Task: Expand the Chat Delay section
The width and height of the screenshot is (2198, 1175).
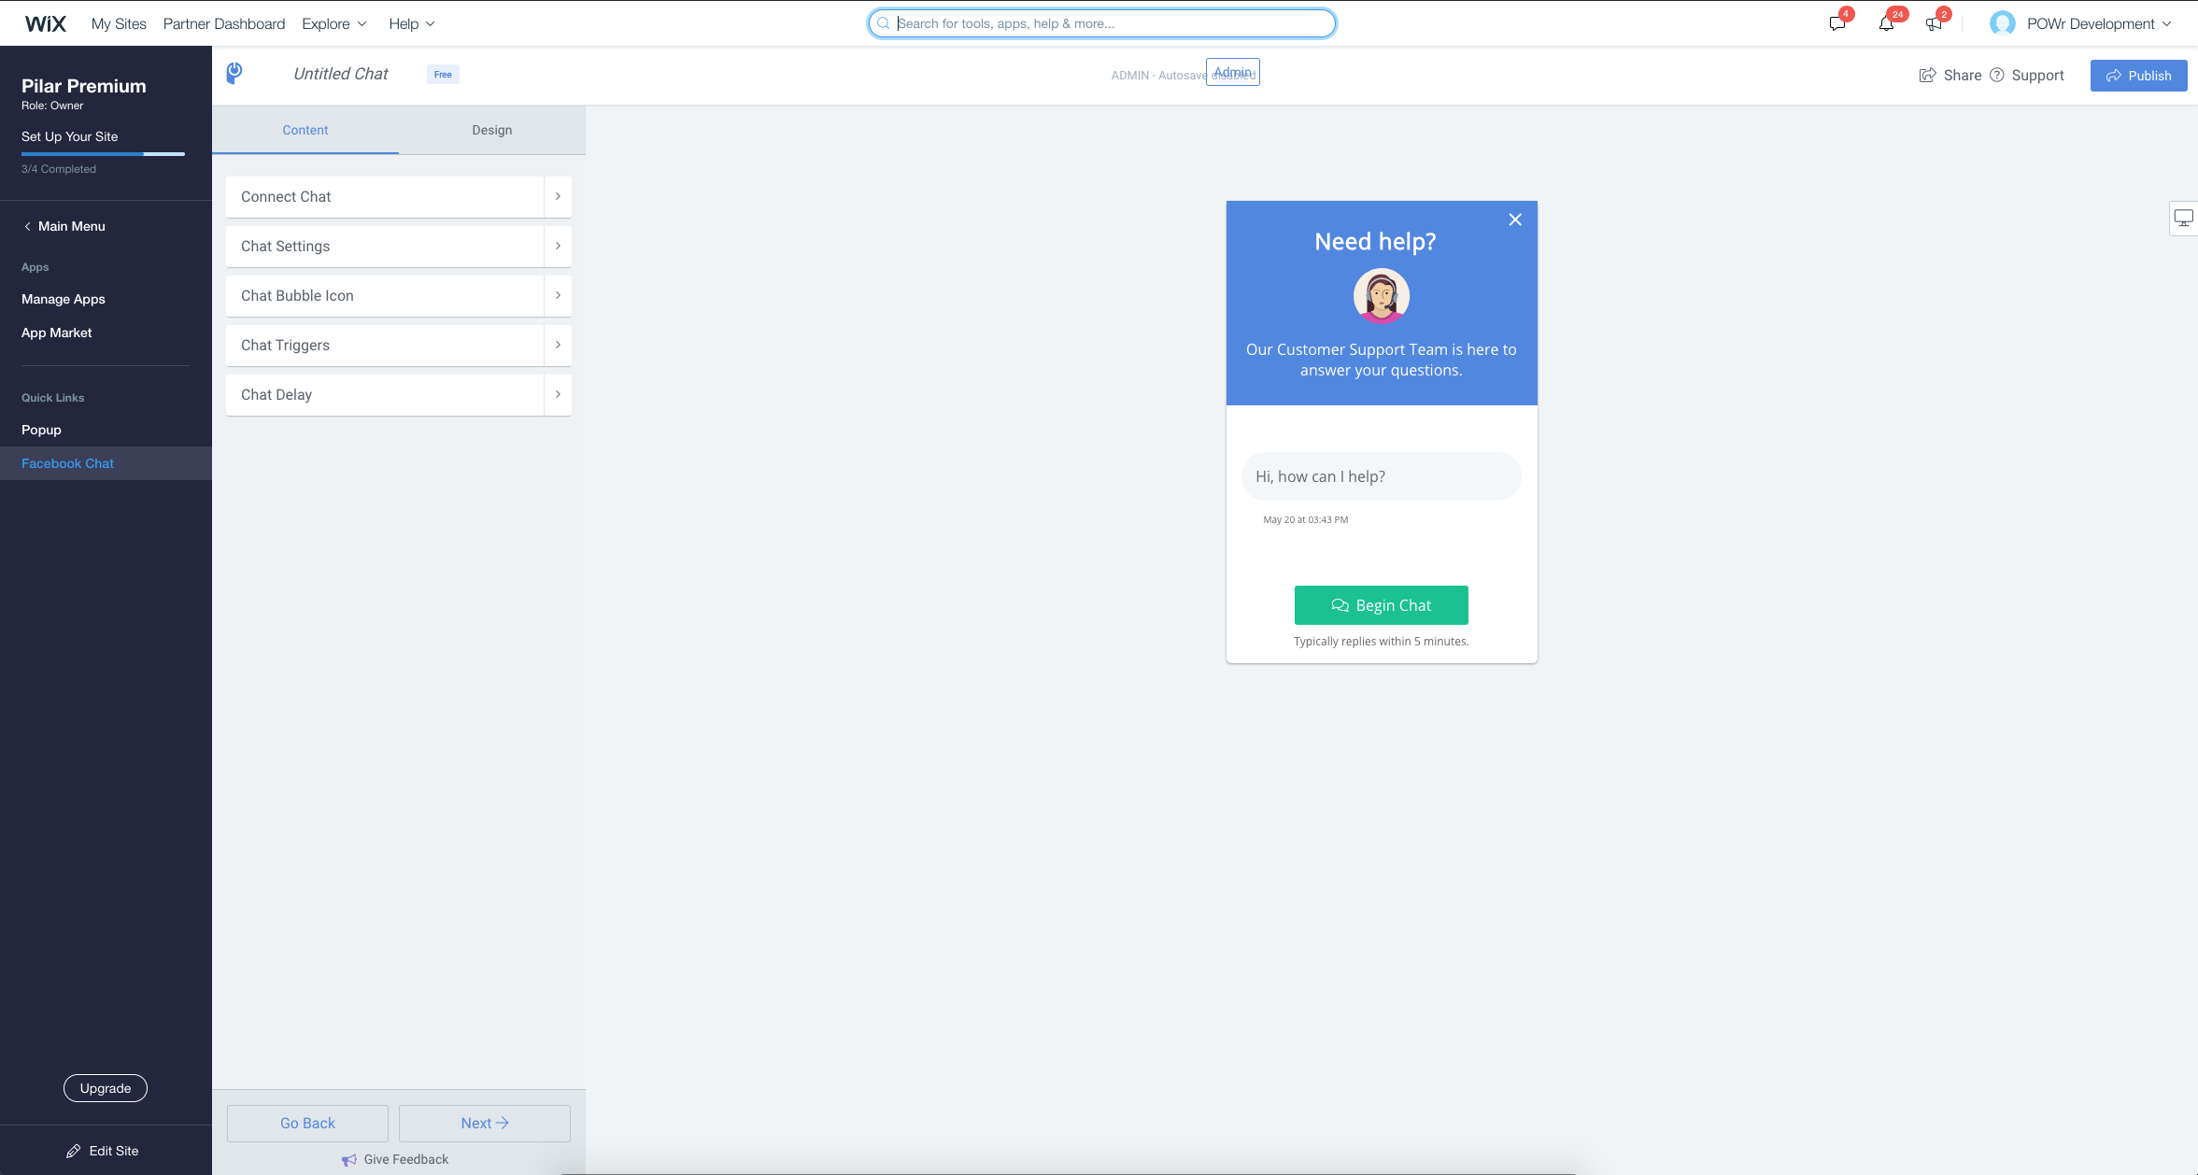Action: [x=398, y=394]
